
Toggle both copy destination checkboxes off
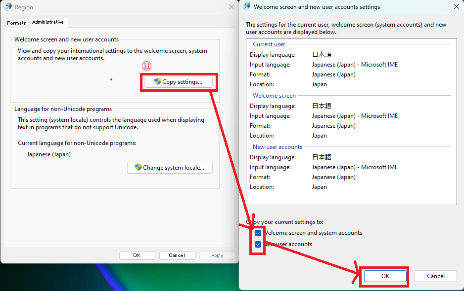point(257,238)
